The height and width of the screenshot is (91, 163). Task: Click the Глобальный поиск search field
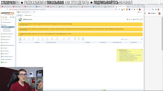tap(28, 12)
